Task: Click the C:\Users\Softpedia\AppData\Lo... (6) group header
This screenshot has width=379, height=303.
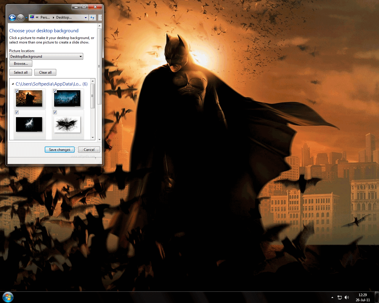Action: (52, 84)
